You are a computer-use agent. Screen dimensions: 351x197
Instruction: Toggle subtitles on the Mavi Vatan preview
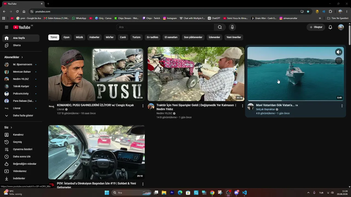click(x=339, y=61)
